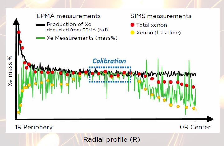
Task: Click the Radial profile (R) axis title
Action: pos(109,139)
